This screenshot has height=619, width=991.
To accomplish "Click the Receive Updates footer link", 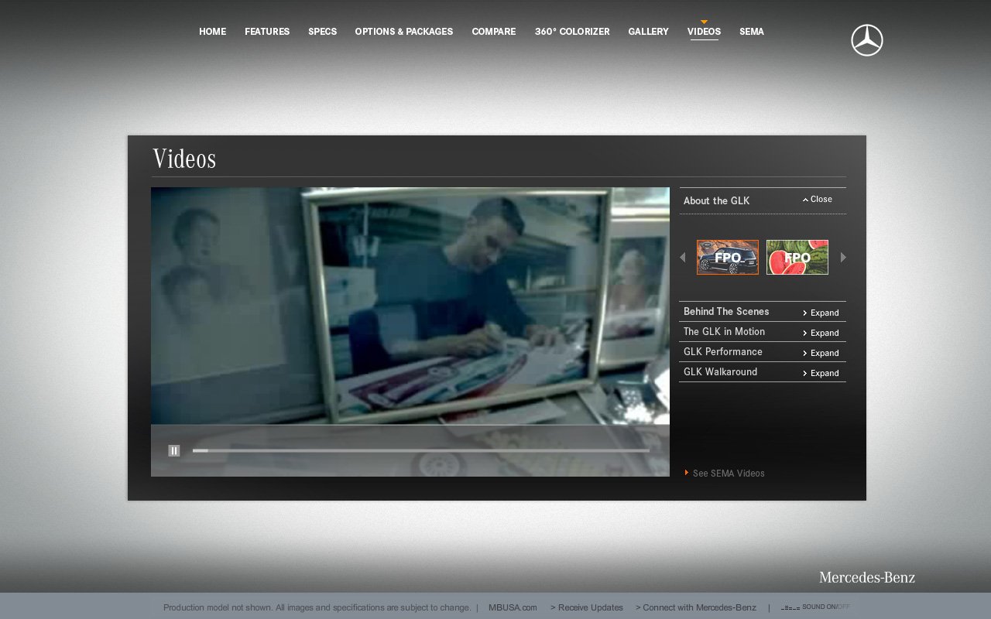I will (x=587, y=607).
